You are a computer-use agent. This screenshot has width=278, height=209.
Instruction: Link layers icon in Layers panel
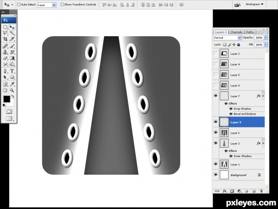coord(217,191)
